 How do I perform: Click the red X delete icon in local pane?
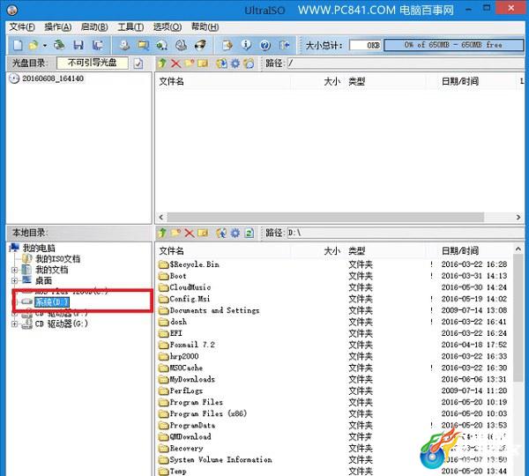190,233
